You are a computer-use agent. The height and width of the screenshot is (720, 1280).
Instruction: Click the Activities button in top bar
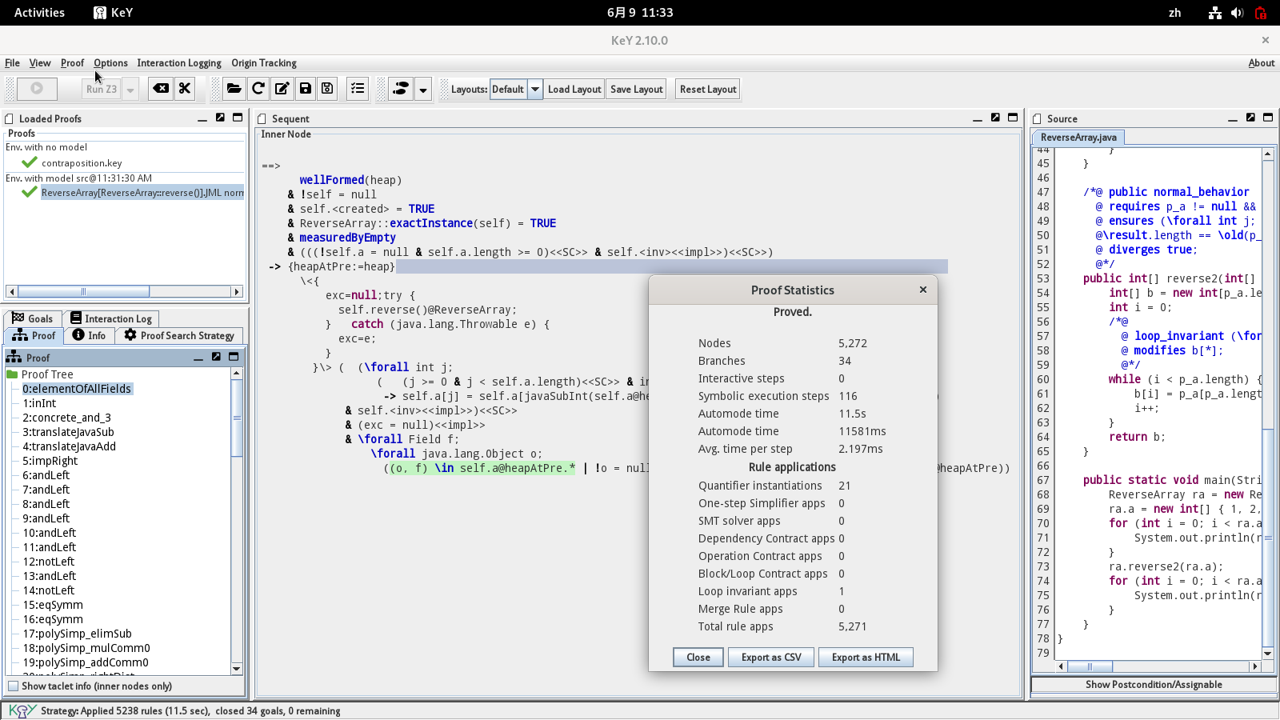click(x=39, y=13)
